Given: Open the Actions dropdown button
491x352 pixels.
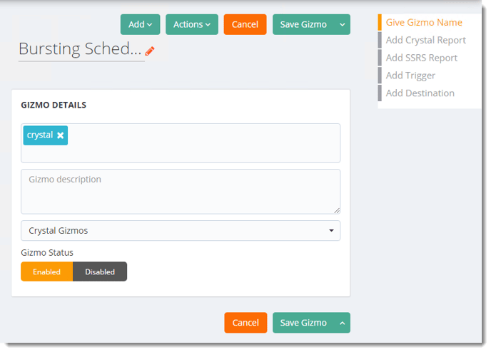Looking at the screenshot, I should [x=192, y=24].
